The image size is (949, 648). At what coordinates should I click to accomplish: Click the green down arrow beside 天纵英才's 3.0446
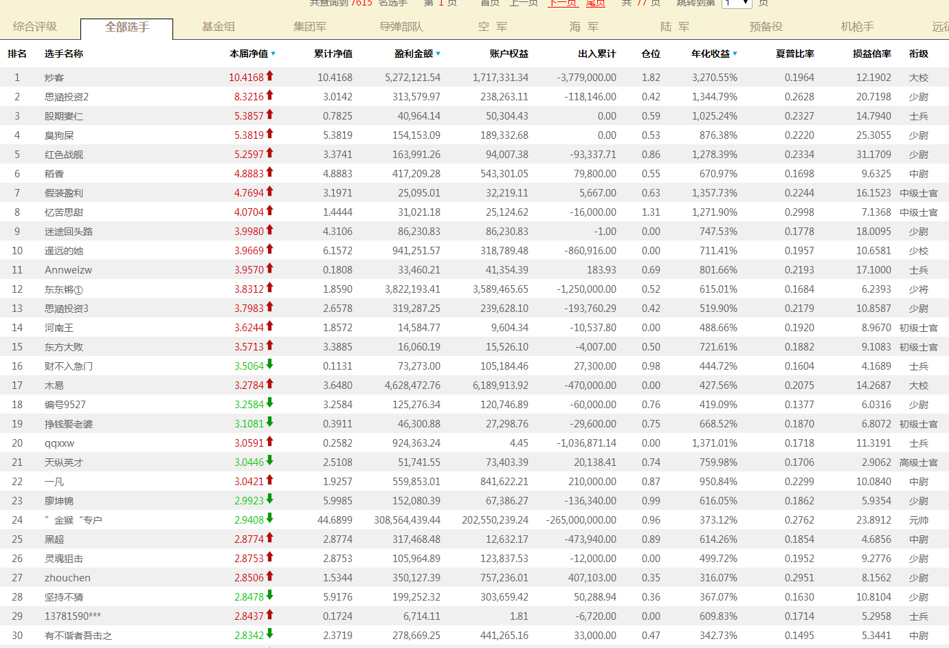point(270,461)
